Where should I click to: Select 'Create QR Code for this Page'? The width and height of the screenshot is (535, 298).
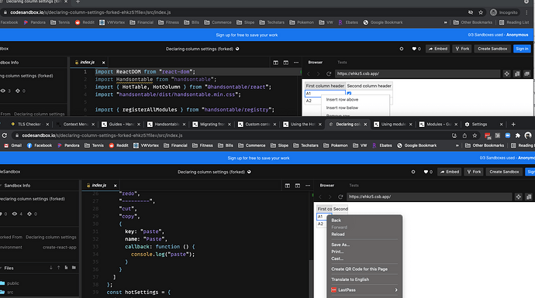click(359, 269)
